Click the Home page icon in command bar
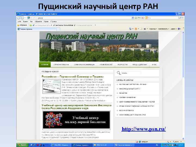 130,29
